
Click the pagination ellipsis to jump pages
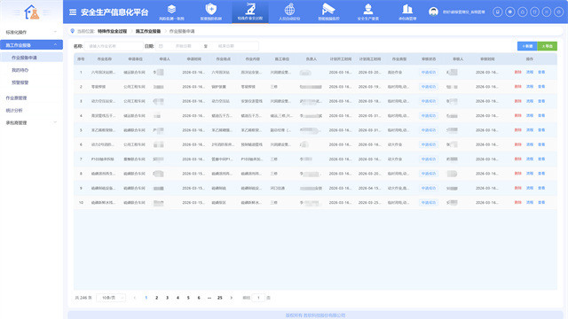(x=209, y=298)
